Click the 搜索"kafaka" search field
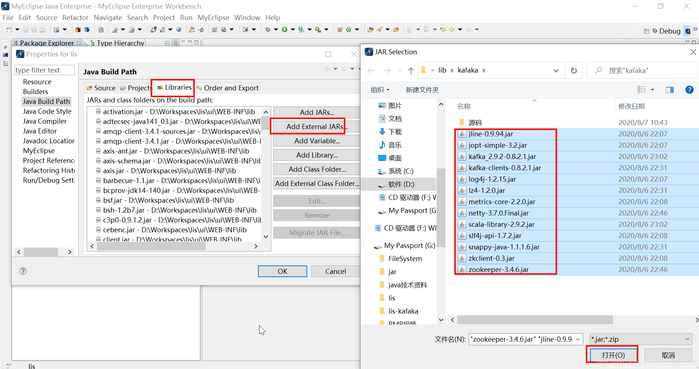Viewport: 699px width, 369px height. 643,70
